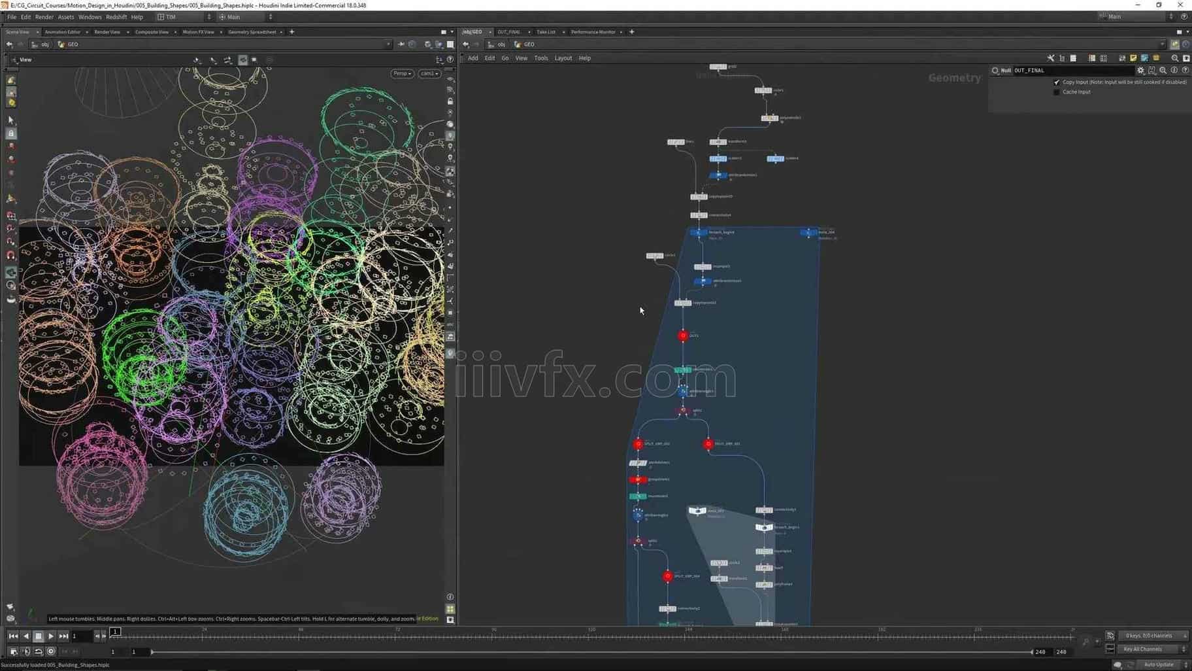The height and width of the screenshot is (671, 1192).
Task: Open the File menu
Action: coord(12,17)
